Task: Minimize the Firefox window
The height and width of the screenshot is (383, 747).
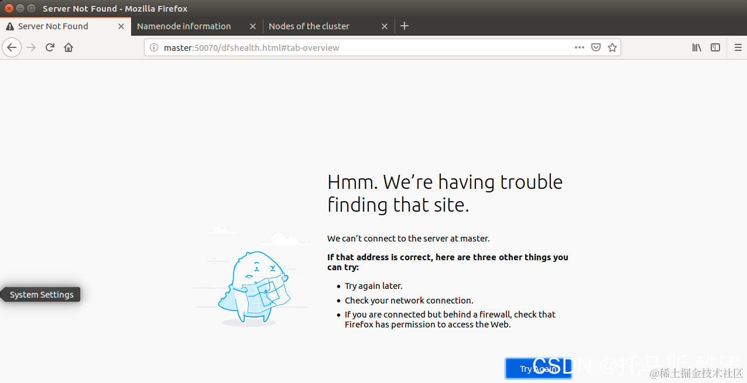Action: pos(20,8)
